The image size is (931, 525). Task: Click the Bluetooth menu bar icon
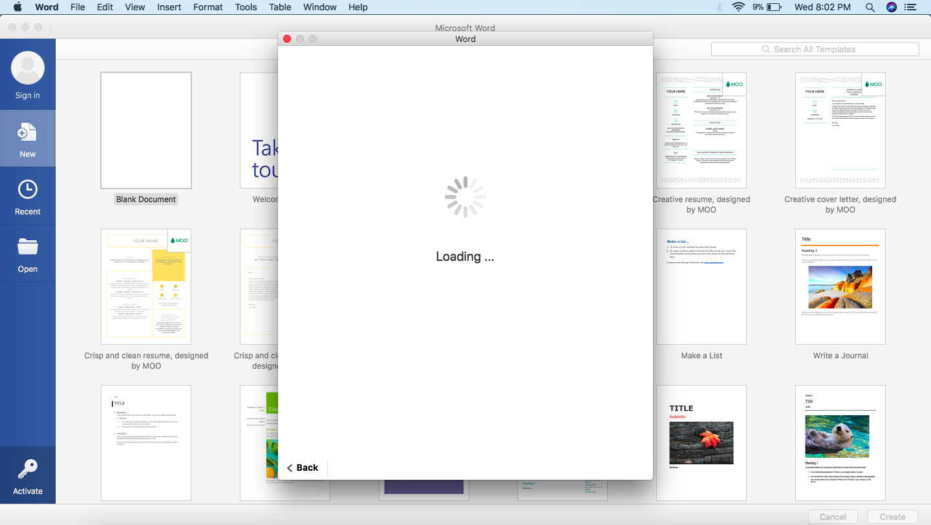[719, 7]
